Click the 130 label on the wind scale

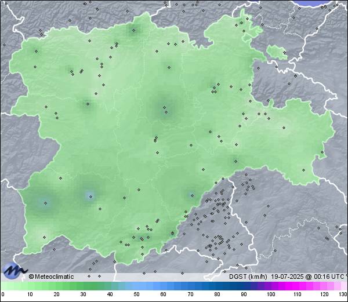[x=343, y=294]
